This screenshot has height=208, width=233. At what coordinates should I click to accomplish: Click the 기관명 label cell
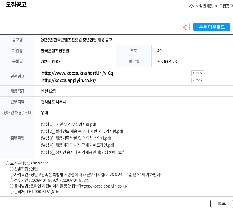[x=17, y=51]
